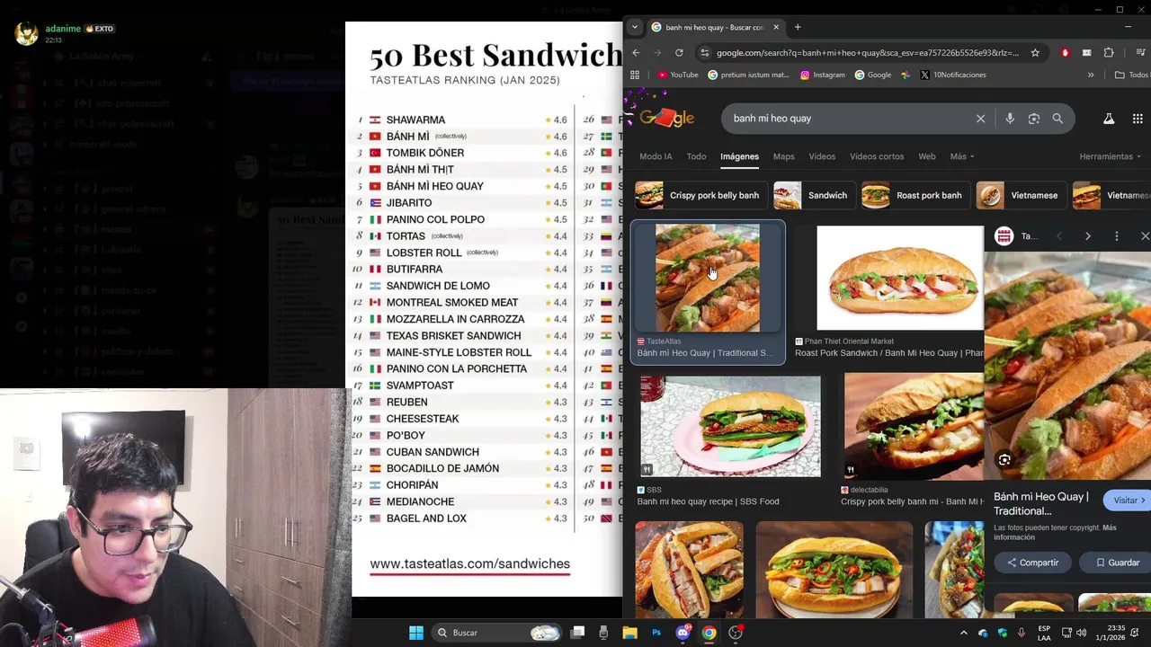Image resolution: width=1151 pixels, height=647 pixels.
Task: Go to next image in preview panel
Action: [1087, 236]
